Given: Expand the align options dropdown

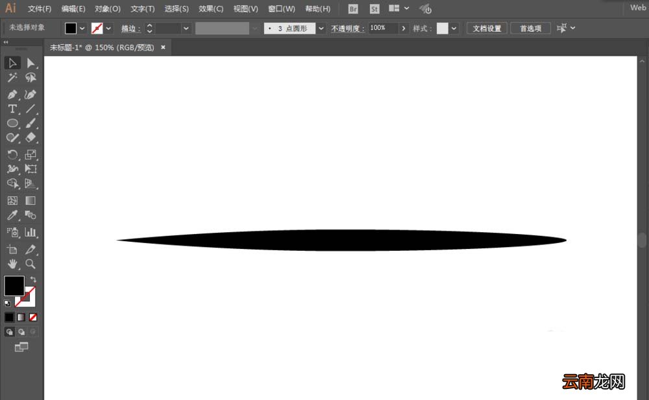Looking at the screenshot, I should tap(573, 28).
